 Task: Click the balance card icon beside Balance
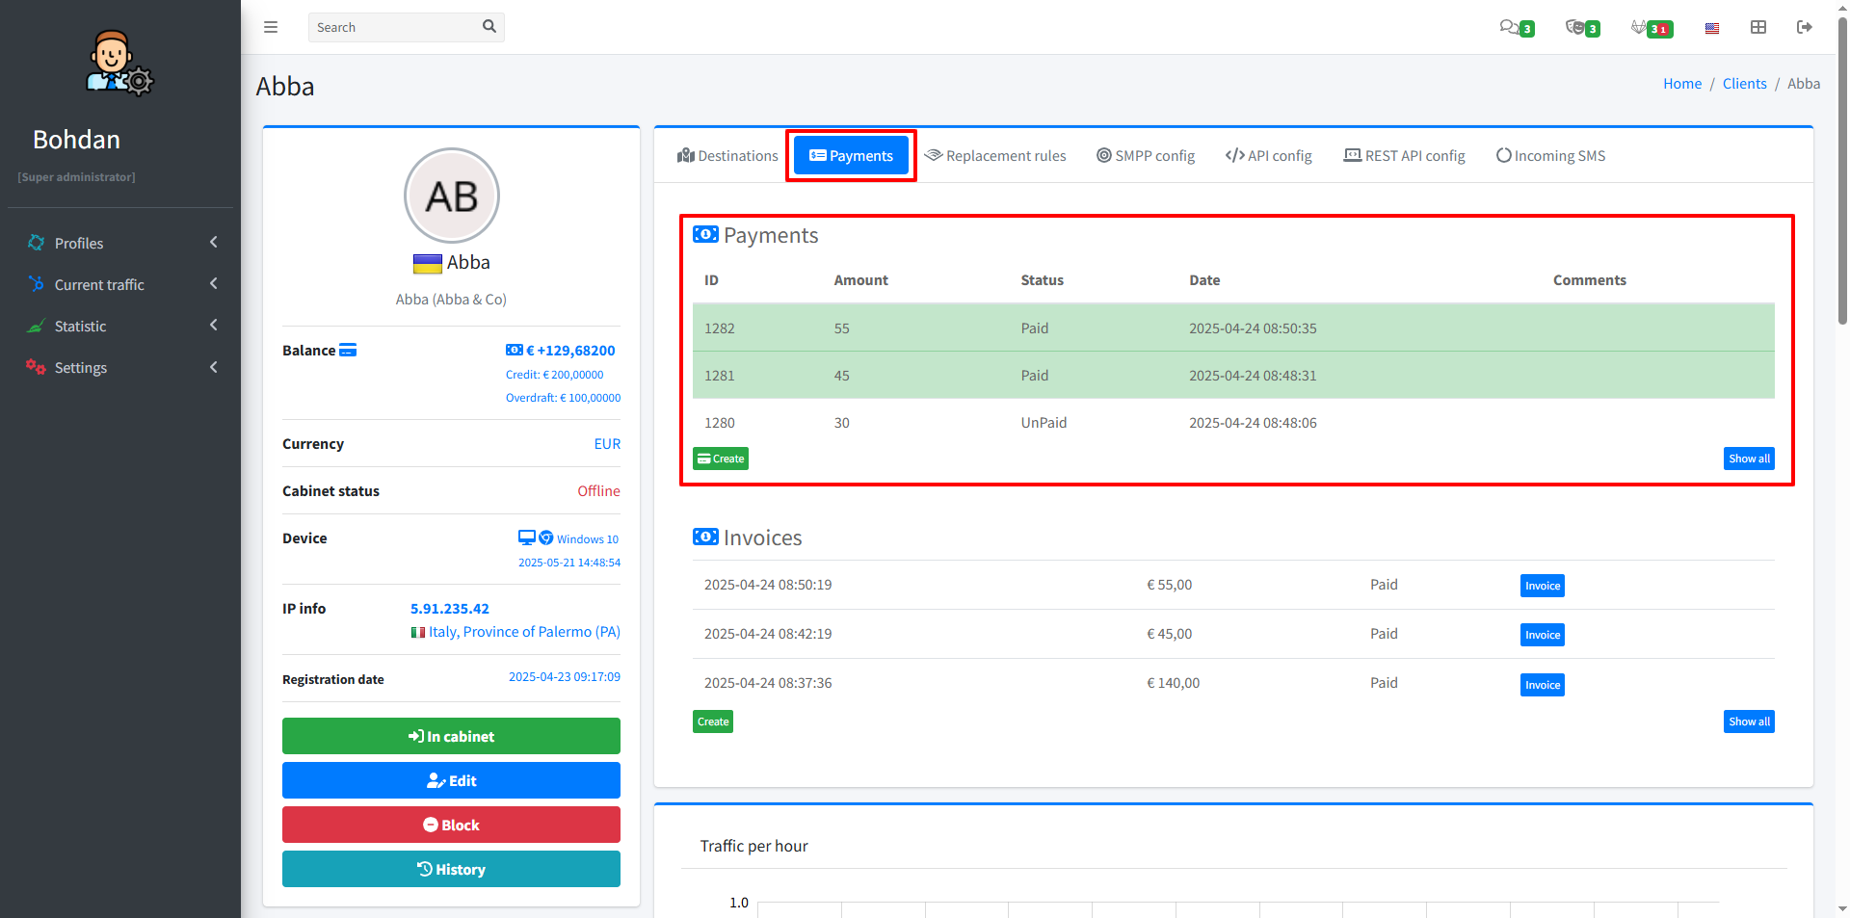tap(348, 351)
